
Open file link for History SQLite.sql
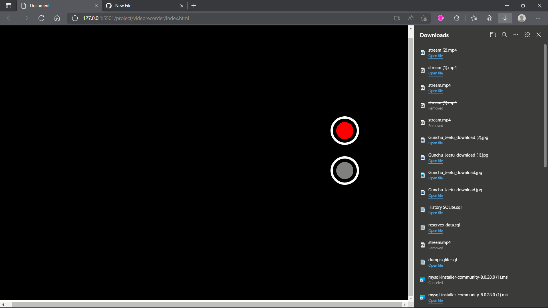(x=435, y=213)
